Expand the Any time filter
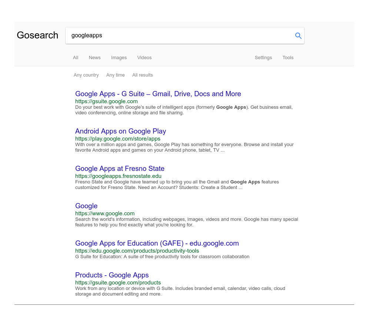Image resolution: width=369 pixels, height=327 pixels. pyautogui.click(x=115, y=75)
